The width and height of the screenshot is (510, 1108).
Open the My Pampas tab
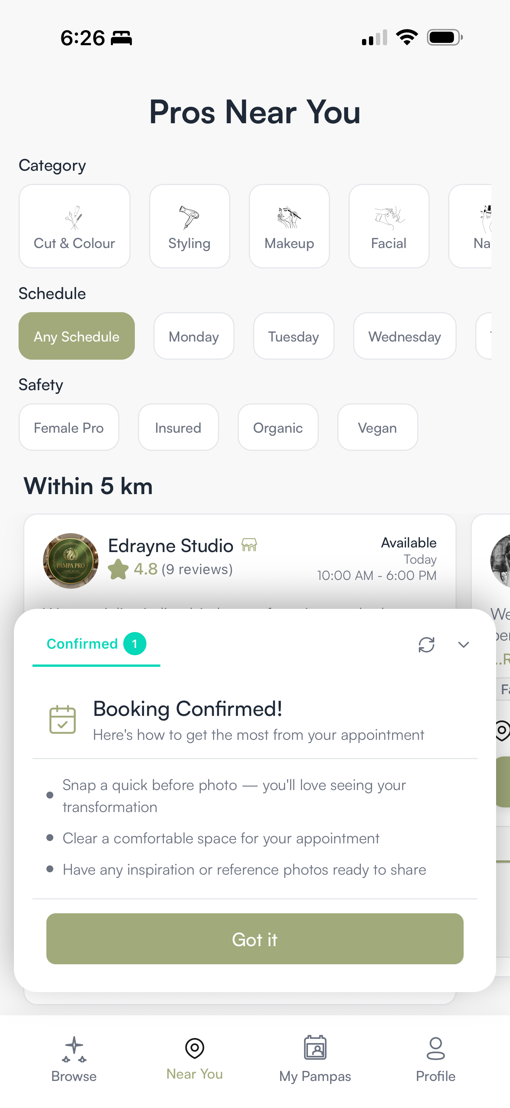pyautogui.click(x=315, y=1059)
